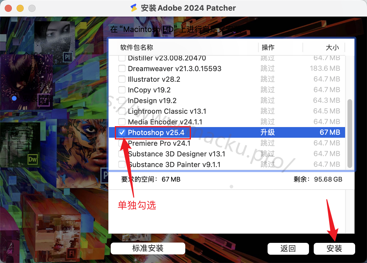
Task: Click the 返回 button to go back
Action: [288, 248]
